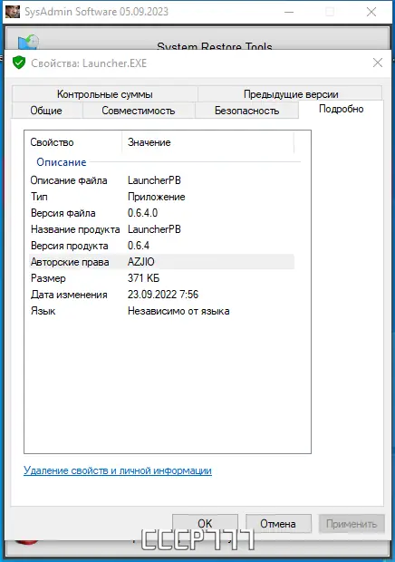The width and height of the screenshot is (395, 562).
Task: Close the Свойства: Launcher.EXE dialog
Action: (x=378, y=63)
